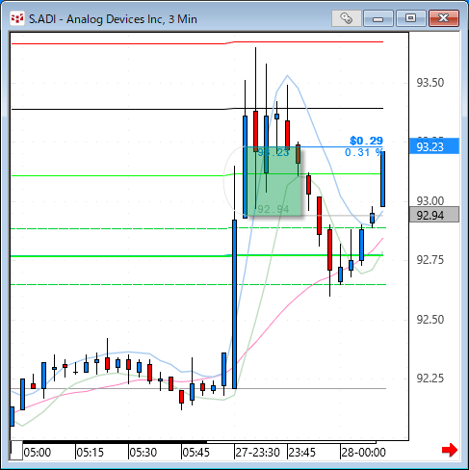
Task: Maximize the S.ADI chart window
Action: pos(410,18)
